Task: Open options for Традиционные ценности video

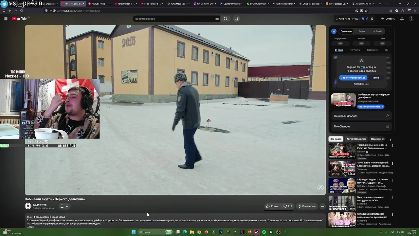Action: point(392,146)
